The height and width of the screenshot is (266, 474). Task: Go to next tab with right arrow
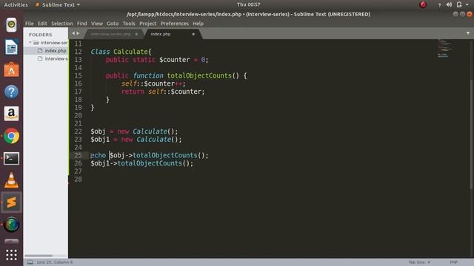[78, 33]
